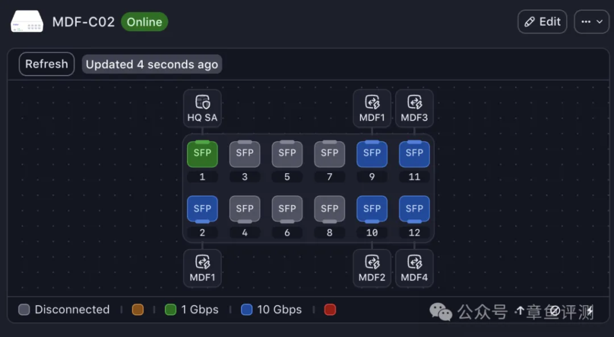
Task: Click the green 1 Gbps legend swatch
Action: pyautogui.click(x=170, y=309)
